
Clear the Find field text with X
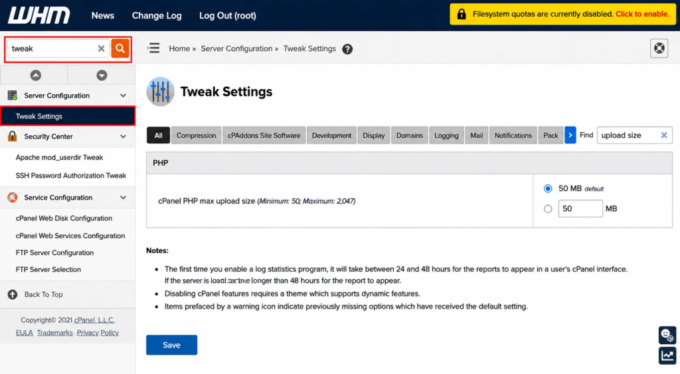(664, 135)
